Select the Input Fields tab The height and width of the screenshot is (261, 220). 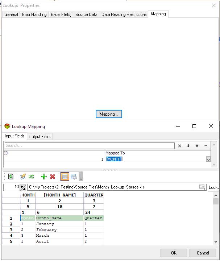(14, 136)
